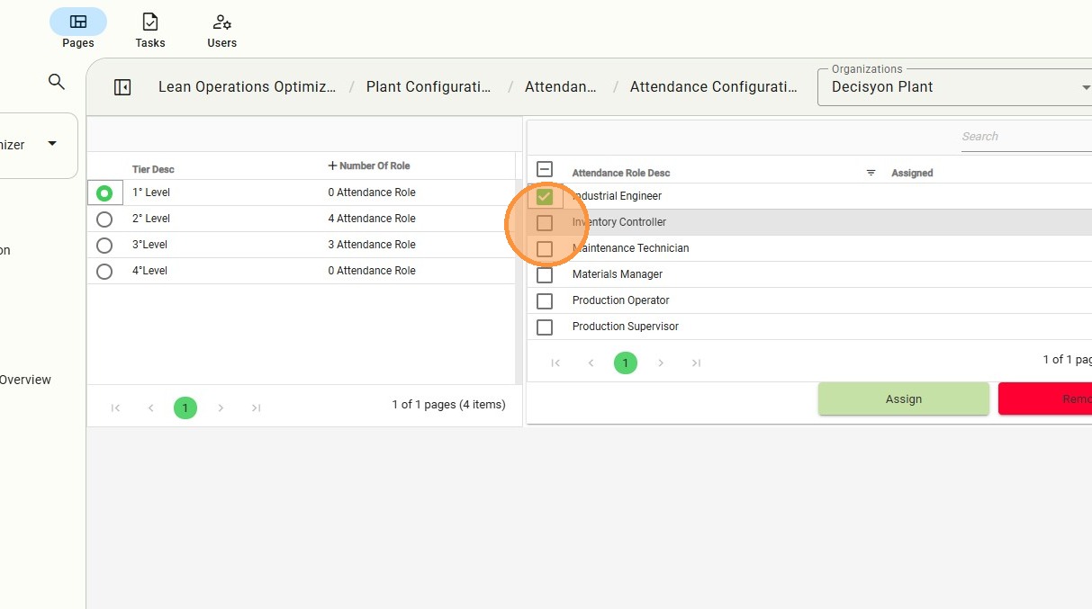Click the roles Search input field
1092x609 pixels.
point(1024,137)
